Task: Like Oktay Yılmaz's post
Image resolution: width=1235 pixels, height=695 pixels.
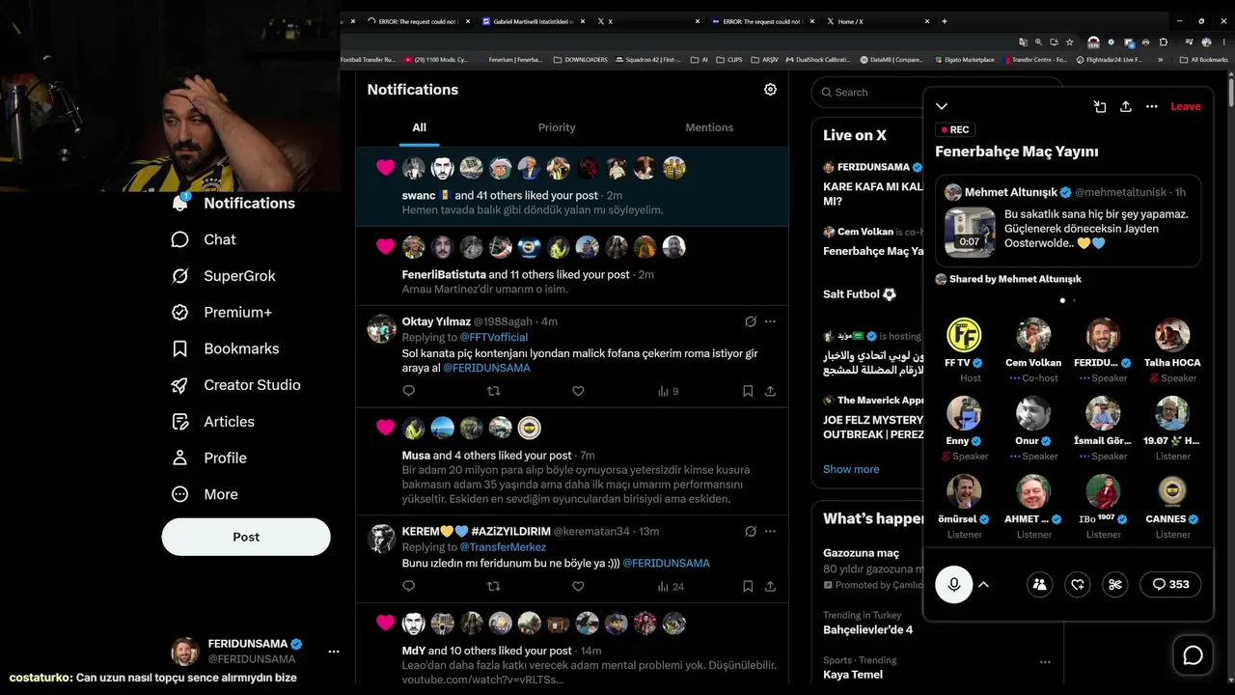Action: pos(578,391)
